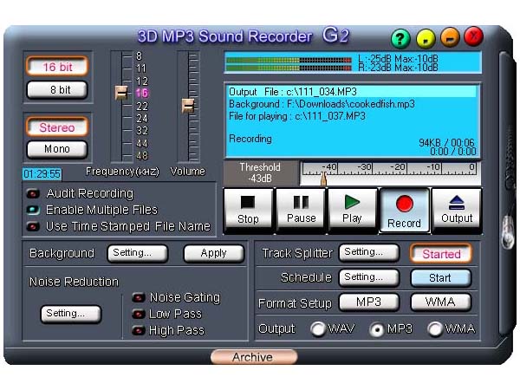Viewport: 520px width, 390px height.
Task: Select WAV output format radio
Action: pos(318,329)
